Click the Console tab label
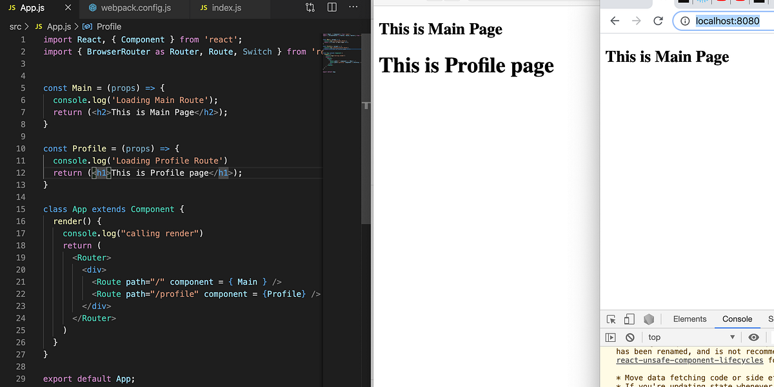Image resolution: width=774 pixels, height=387 pixels. (737, 319)
